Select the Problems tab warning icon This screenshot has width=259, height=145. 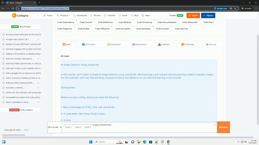pyautogui.click(x=159, y=44)
